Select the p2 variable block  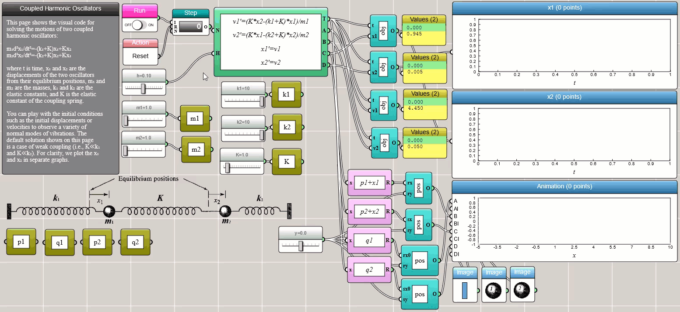pos(97,242)
